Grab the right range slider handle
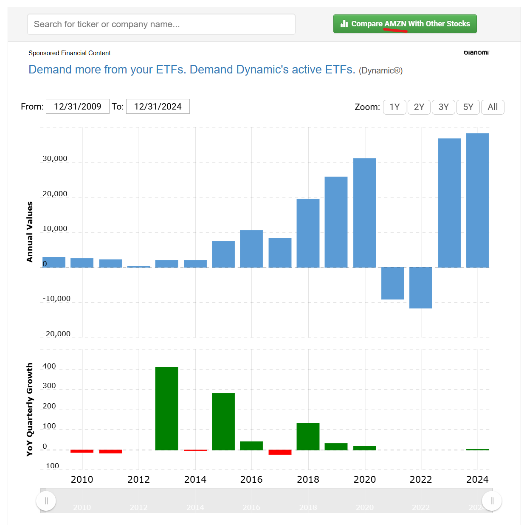 492,501
